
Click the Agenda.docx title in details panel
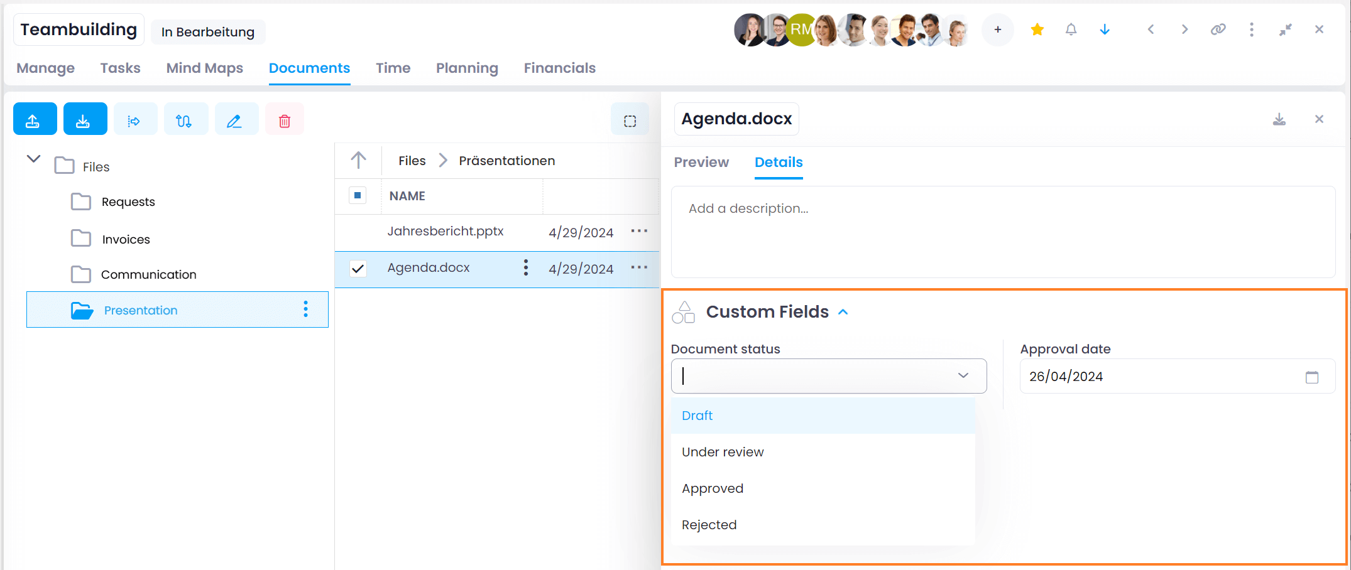coord(736,119)
